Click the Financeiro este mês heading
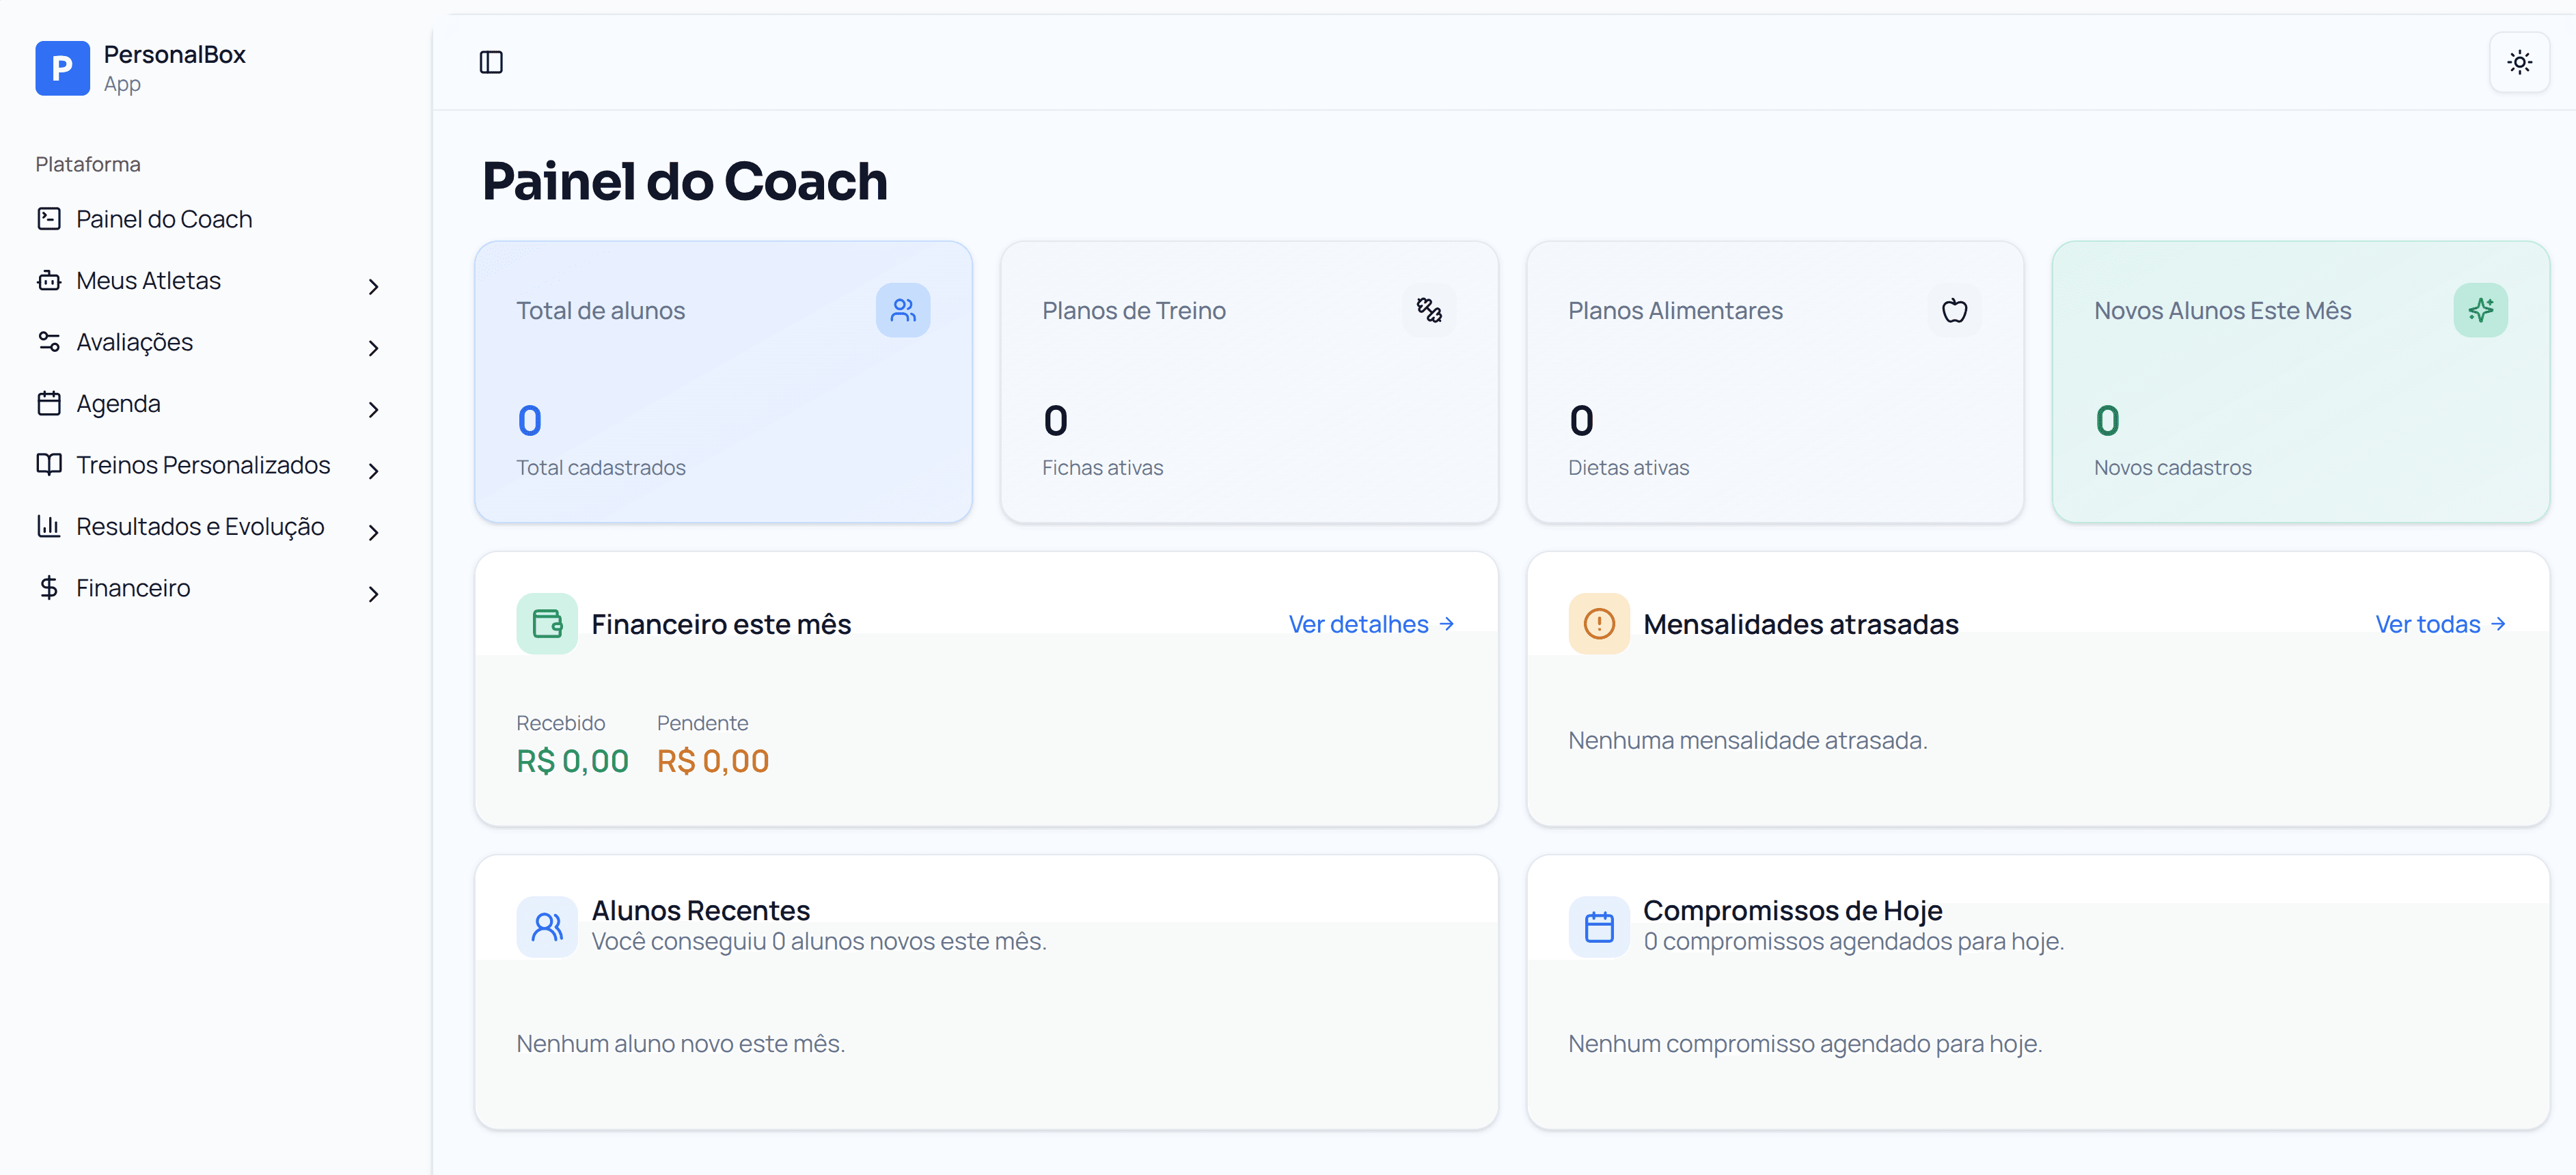The height and width of the screenshot is (1175, 2576). tap(721, 624)
